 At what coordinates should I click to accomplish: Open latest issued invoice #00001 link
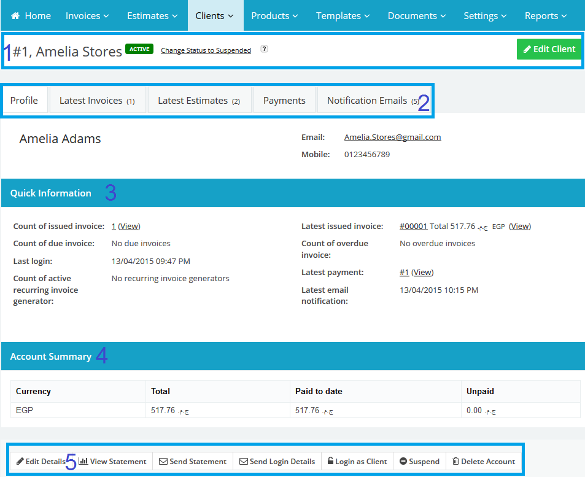coord(413,227)
